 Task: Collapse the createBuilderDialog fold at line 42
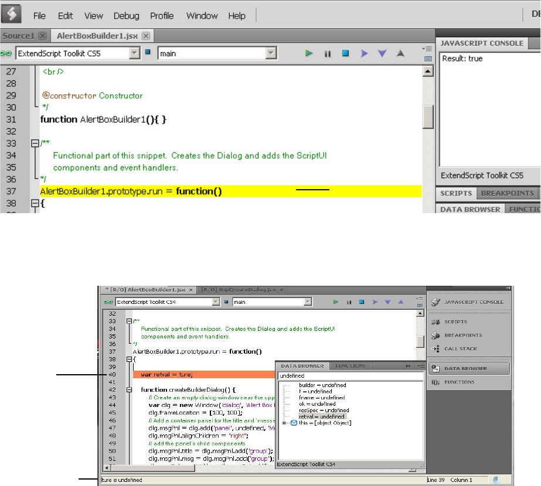tap(129, 390)
